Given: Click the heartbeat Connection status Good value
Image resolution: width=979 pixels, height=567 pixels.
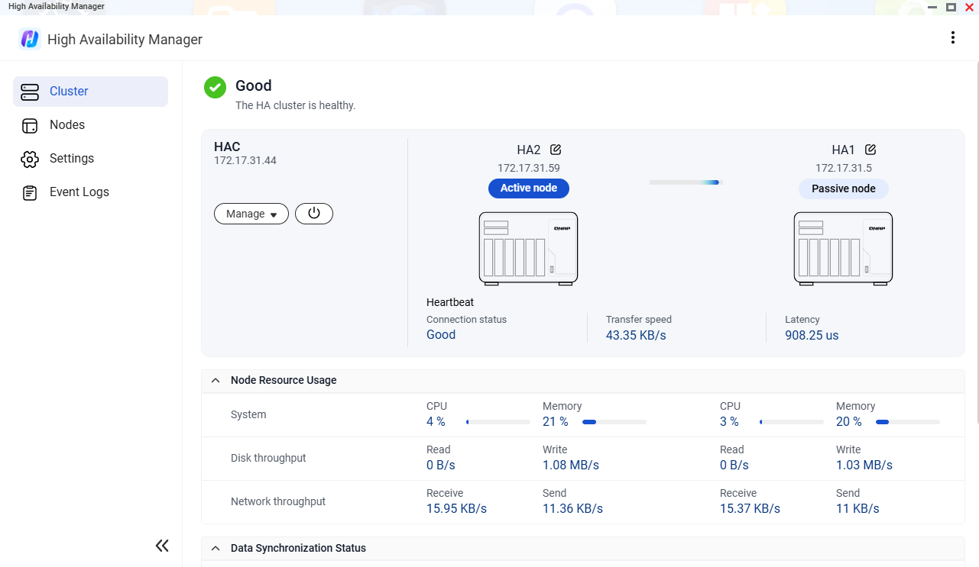Looking at the screenshot, I should (441, 335).
